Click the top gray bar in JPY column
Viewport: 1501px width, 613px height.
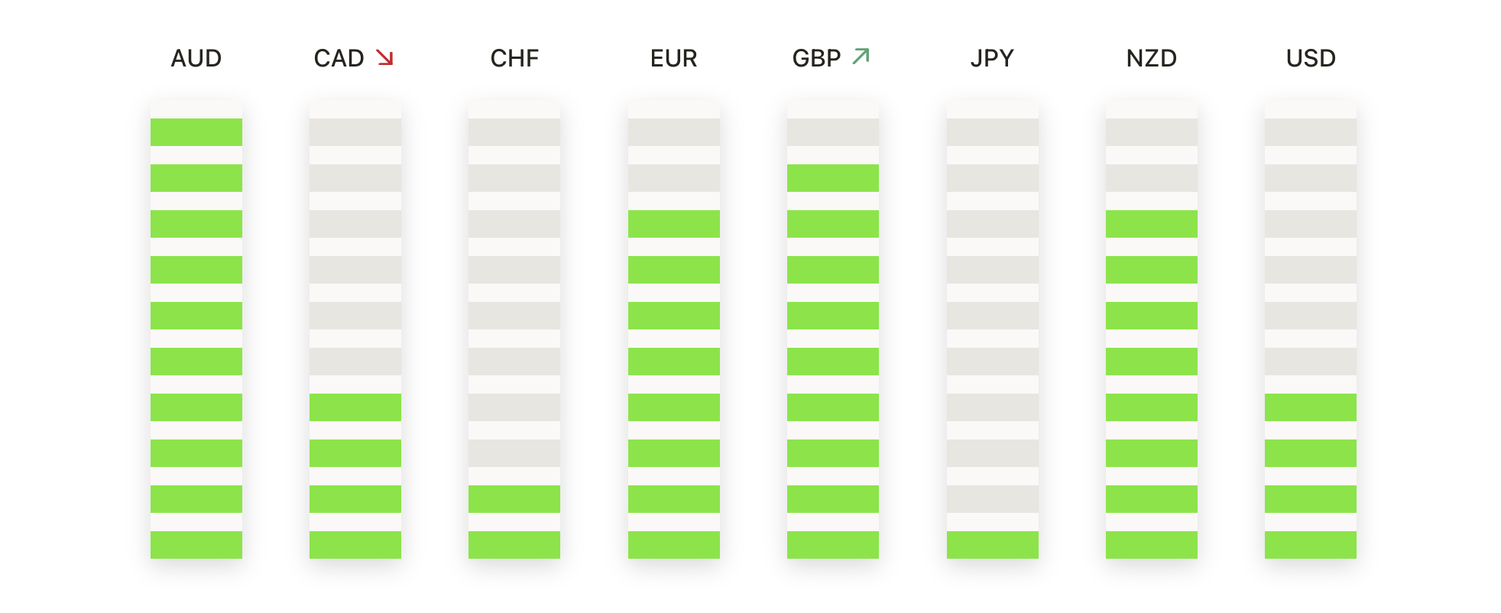[992, 132]
